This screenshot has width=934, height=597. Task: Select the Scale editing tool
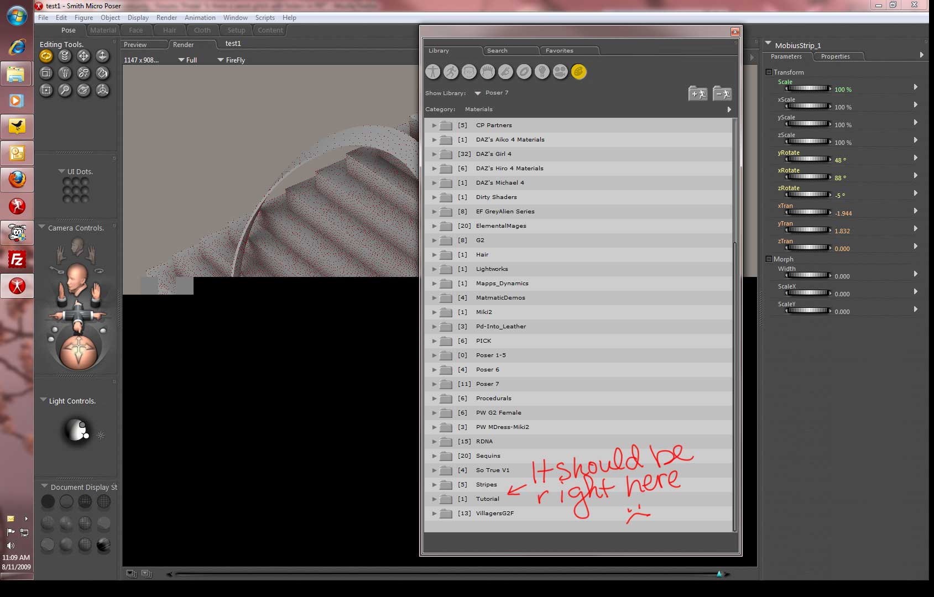(x=46, y=73)
